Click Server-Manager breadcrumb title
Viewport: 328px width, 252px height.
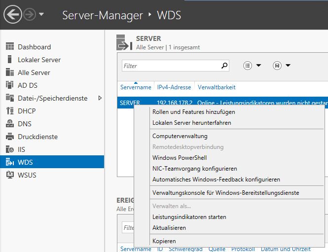click(103, 15)
